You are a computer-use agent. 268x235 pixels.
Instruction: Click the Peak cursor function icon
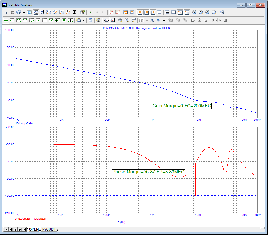click(19, 20)
